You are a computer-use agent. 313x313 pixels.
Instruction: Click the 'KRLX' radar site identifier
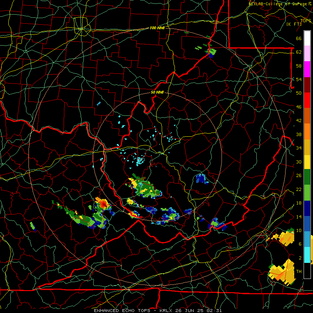(x=166, y=311)
